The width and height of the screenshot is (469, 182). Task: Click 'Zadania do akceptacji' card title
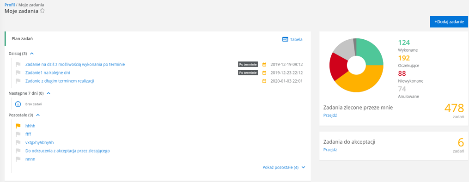[349, 142]
